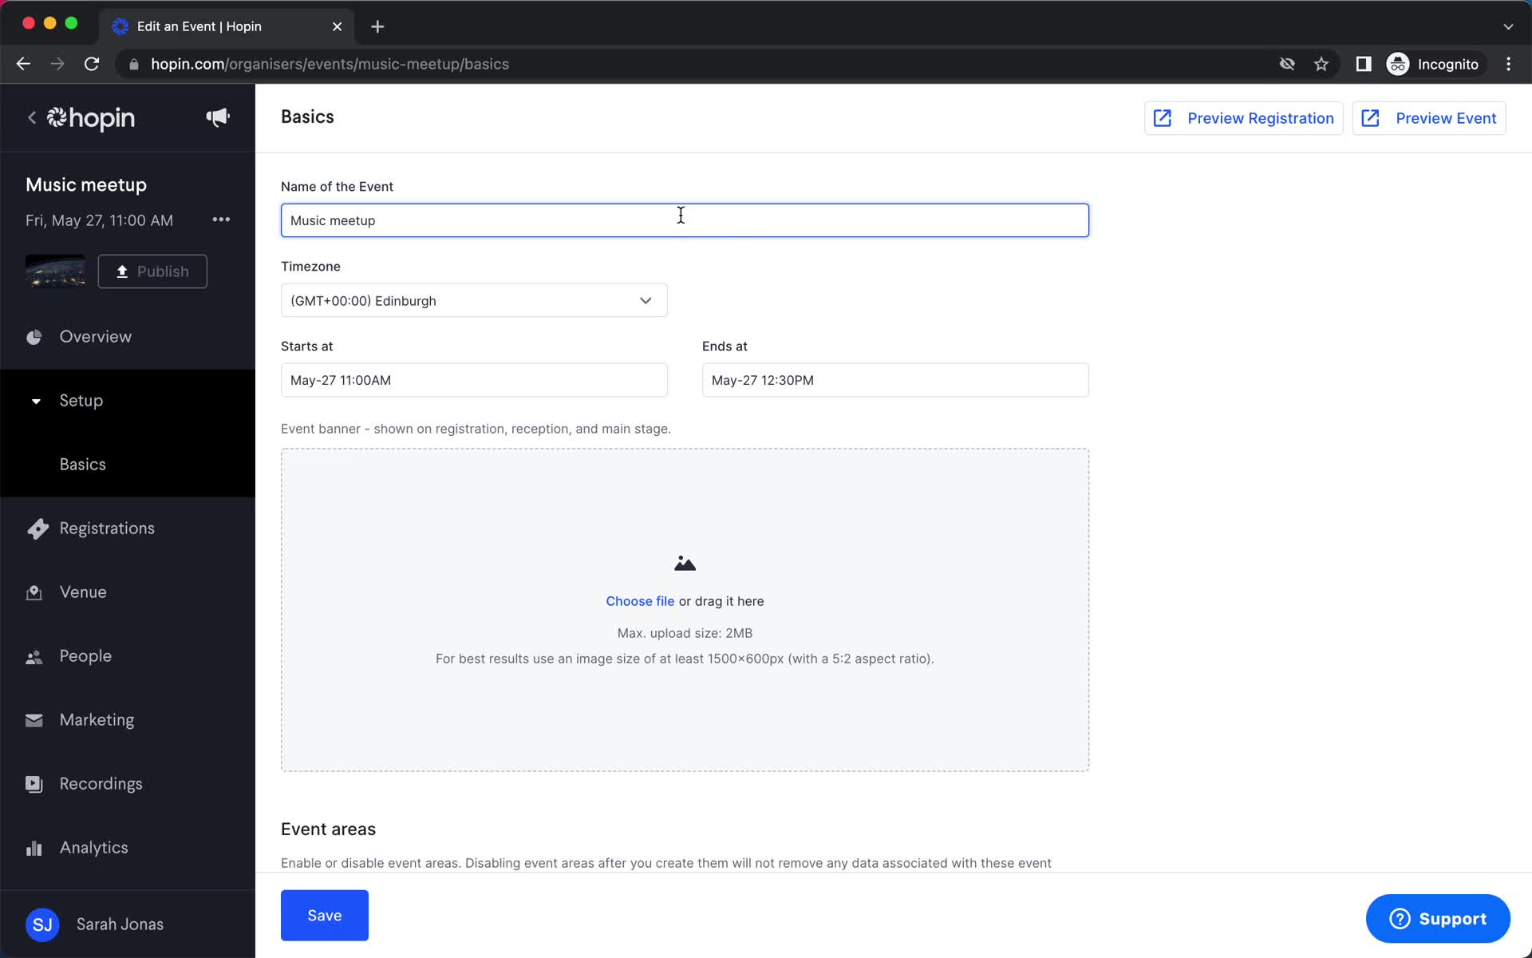
Task: Click the Save button
Action: pos(324,915)
